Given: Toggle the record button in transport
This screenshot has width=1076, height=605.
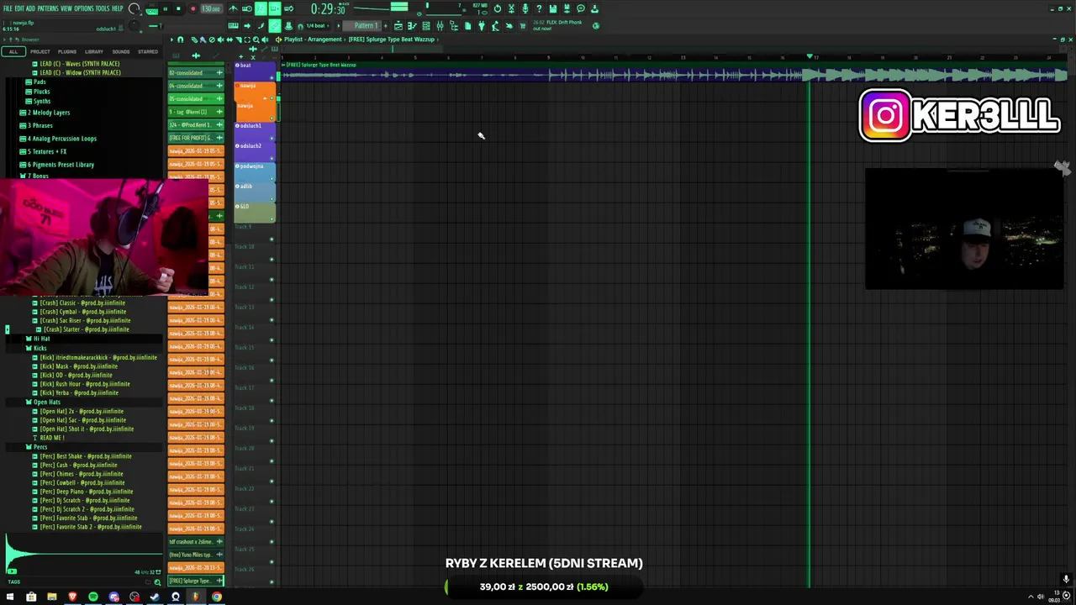Looking at the screenshot, I should coord(193,8).
